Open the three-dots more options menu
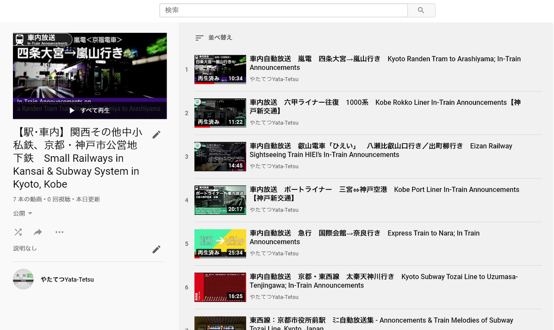The width and height of the screenshot is (554, 330). (x=59, y=232)
